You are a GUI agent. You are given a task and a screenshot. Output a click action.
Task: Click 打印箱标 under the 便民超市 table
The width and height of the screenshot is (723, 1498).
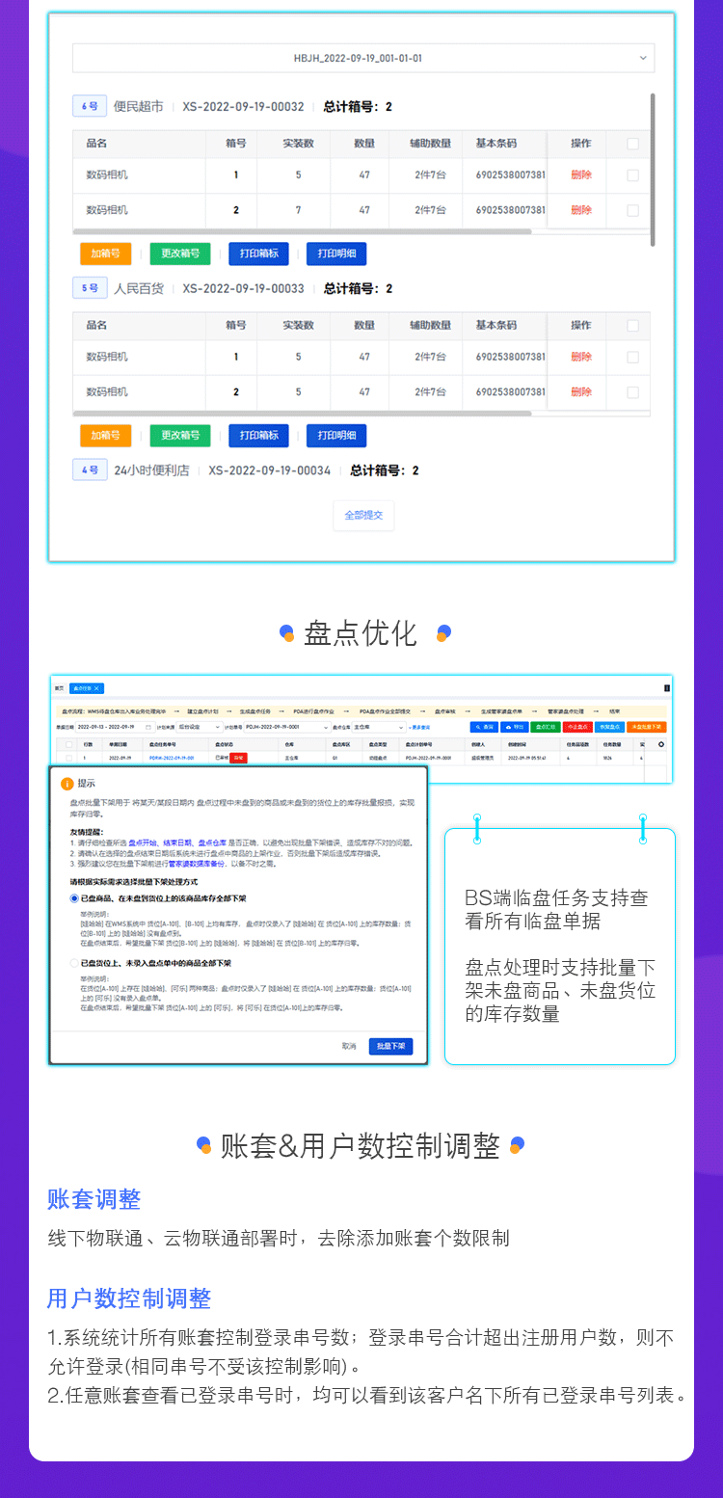point(258,254)
